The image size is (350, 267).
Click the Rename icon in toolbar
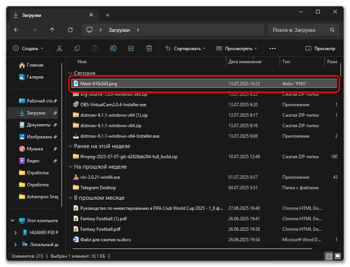point(113,48)
